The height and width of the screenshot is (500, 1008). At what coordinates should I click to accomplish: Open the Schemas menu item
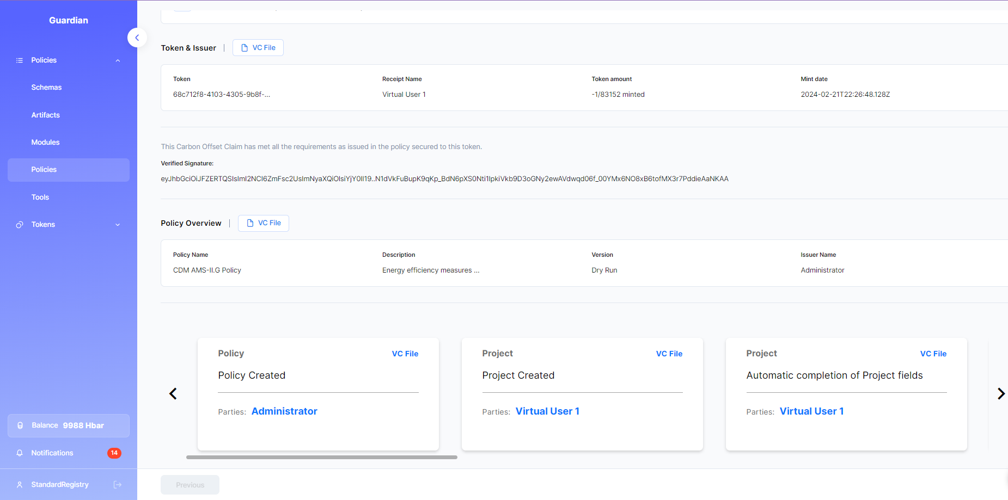point(46,88)
